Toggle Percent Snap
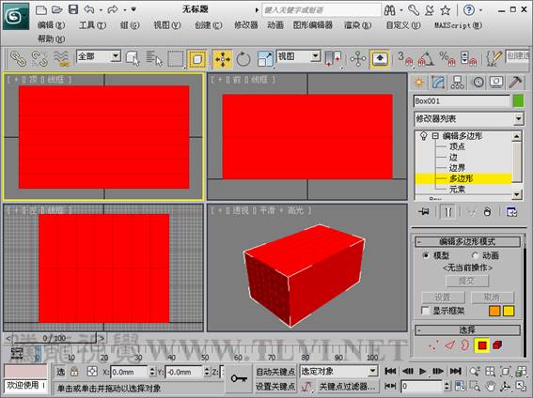Viewport: 533px width, 398px height. [x=447, y=58]
